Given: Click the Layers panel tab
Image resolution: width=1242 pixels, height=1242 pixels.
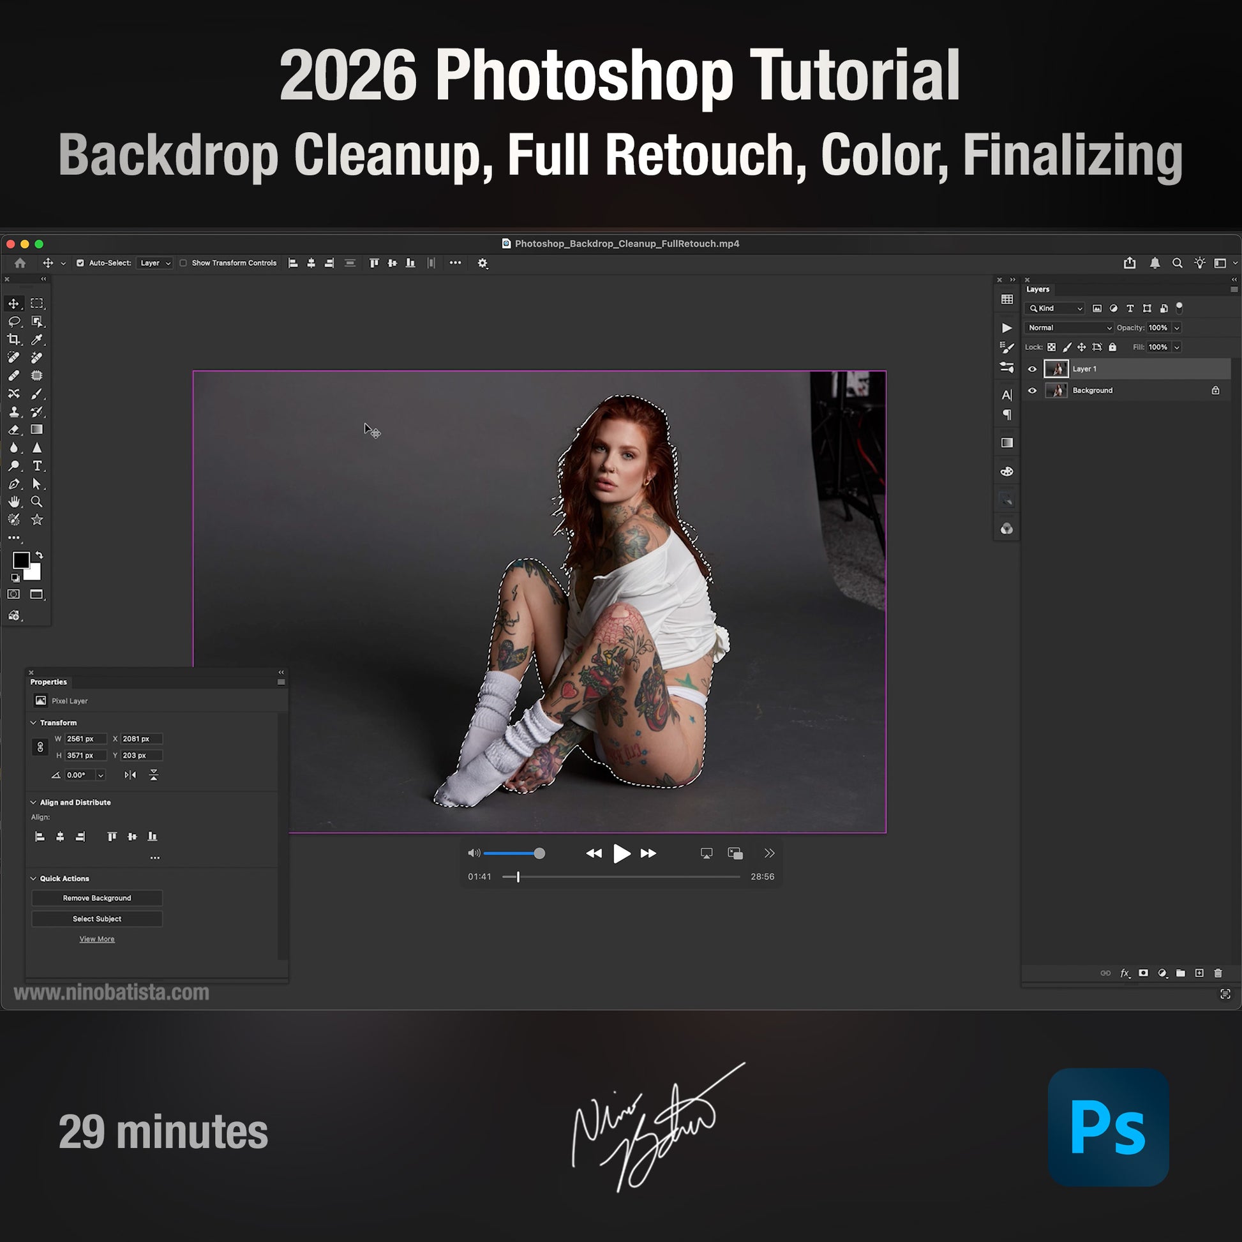Looking at the screenshot, I should point(1038,289).
